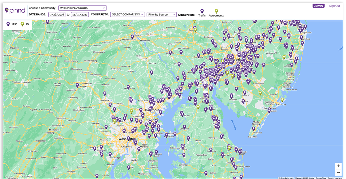Zoom out of the map

[x=338, y=172]
